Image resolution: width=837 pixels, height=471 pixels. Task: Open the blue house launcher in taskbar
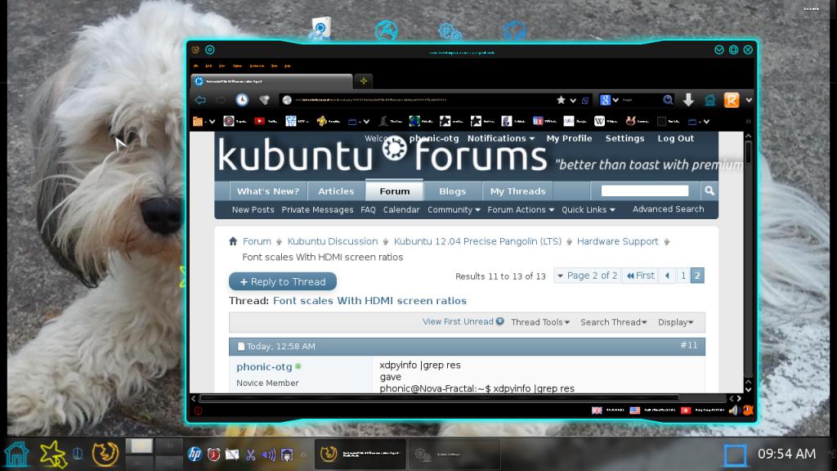(x=16, y=453)
